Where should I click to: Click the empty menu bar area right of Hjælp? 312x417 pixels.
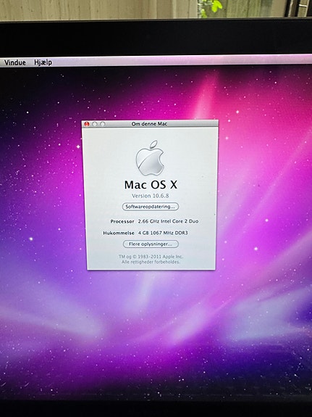[180, 62]
